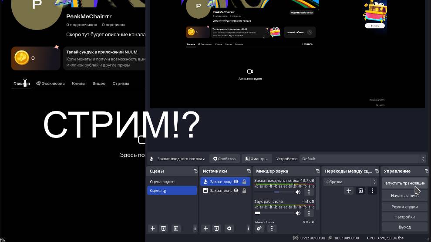The image size is (431, 242).
Task: Float the Управление dock panel
Action: [426, 171]
